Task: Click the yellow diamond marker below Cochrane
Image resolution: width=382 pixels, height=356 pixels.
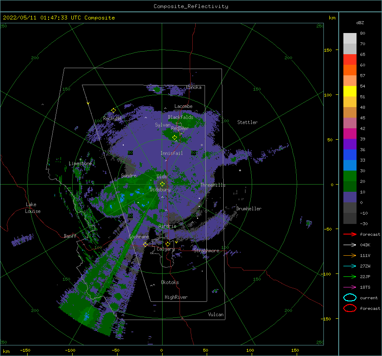Action: [x=145, y=244]
